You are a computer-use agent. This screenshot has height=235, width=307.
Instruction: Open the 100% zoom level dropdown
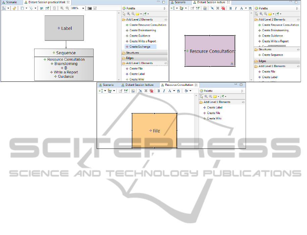(x=83, y=8)
